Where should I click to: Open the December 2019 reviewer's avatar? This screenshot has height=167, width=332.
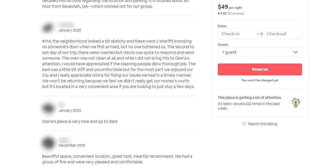pos(48,142)
